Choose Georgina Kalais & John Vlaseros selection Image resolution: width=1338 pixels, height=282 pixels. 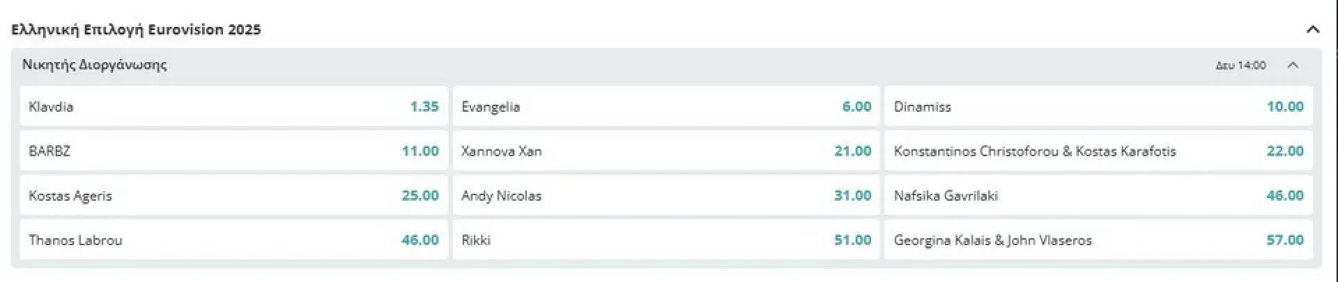point(1098,240)
